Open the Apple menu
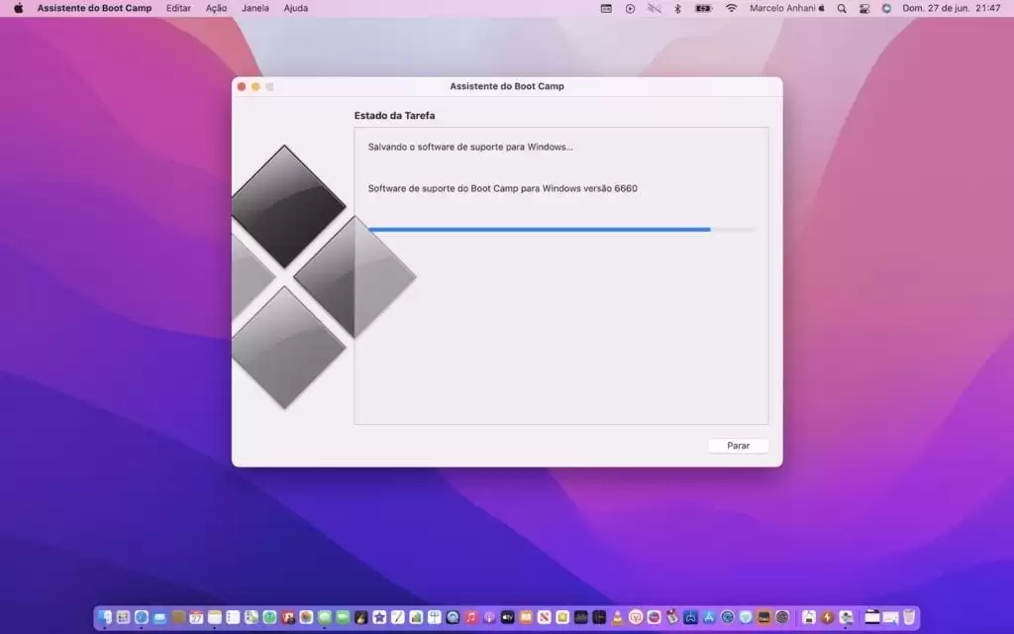Viewport: 1014px width, 634px height. coord(18,8)
